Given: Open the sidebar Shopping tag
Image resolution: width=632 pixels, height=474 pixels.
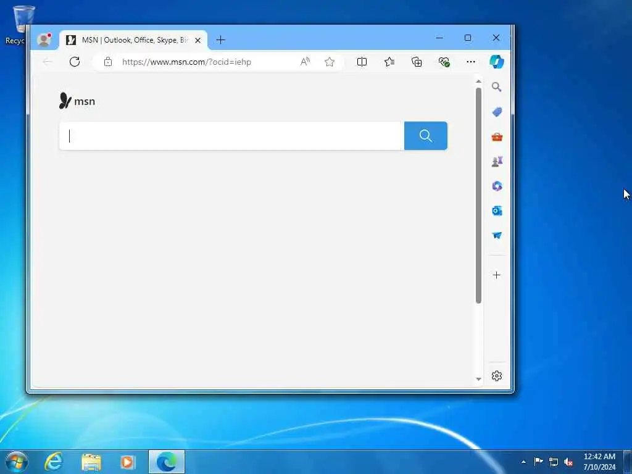Looking at the screenshot, I should (497, 112).
